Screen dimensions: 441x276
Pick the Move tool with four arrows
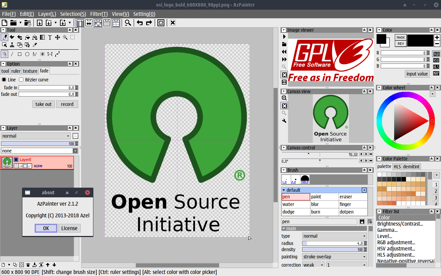(x=58, y=37)
